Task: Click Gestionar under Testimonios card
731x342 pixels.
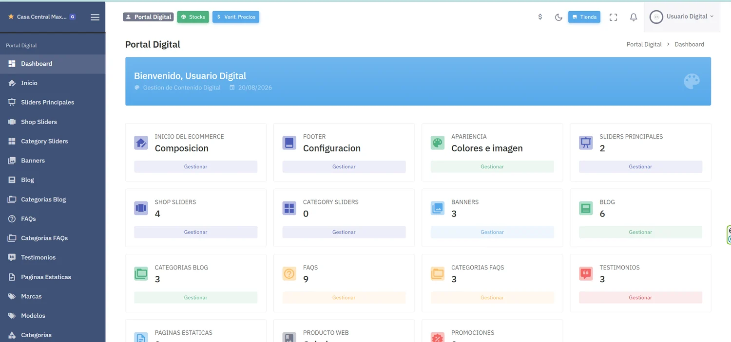Action: click(x=640, y=298)
